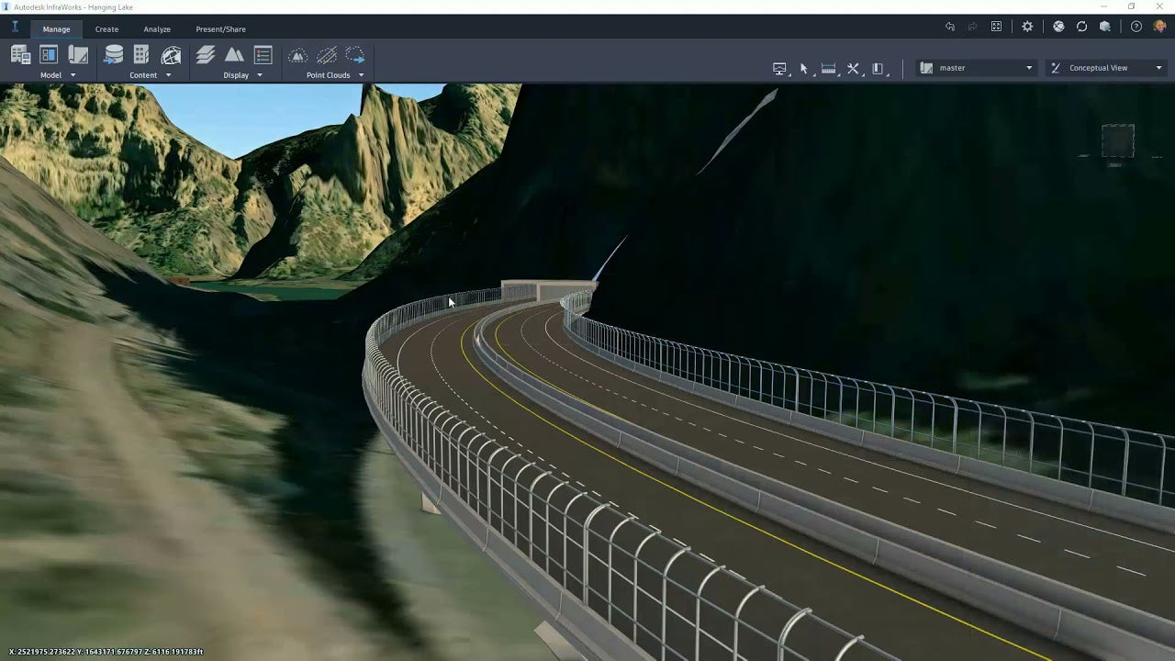Click the sync refresh circular arrows icon
Image resolution: width=1175 pixels, height=661 pixels.
pyautogui.click(x=1081, y=27)
